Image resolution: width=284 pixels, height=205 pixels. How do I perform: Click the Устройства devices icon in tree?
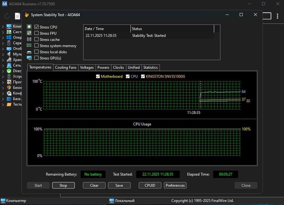9,76
